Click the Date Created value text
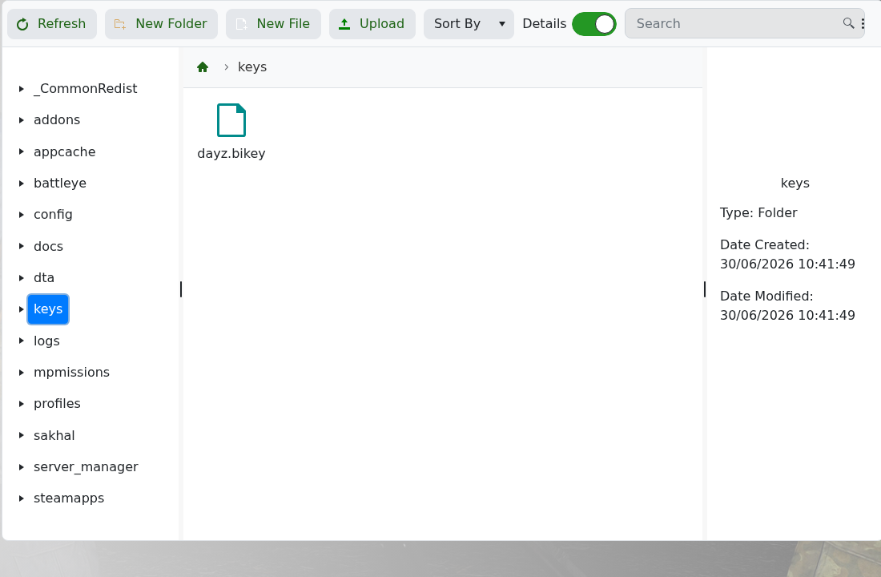The height and width of the screenshot is (577, 881). [788, 264]
